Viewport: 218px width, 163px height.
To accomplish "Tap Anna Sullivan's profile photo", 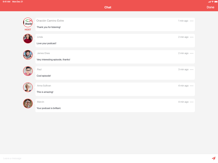I will tap(28, 87).
